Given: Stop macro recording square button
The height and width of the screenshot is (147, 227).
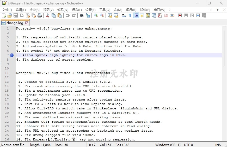Looking at the screenshot, I should click(186, 15).
